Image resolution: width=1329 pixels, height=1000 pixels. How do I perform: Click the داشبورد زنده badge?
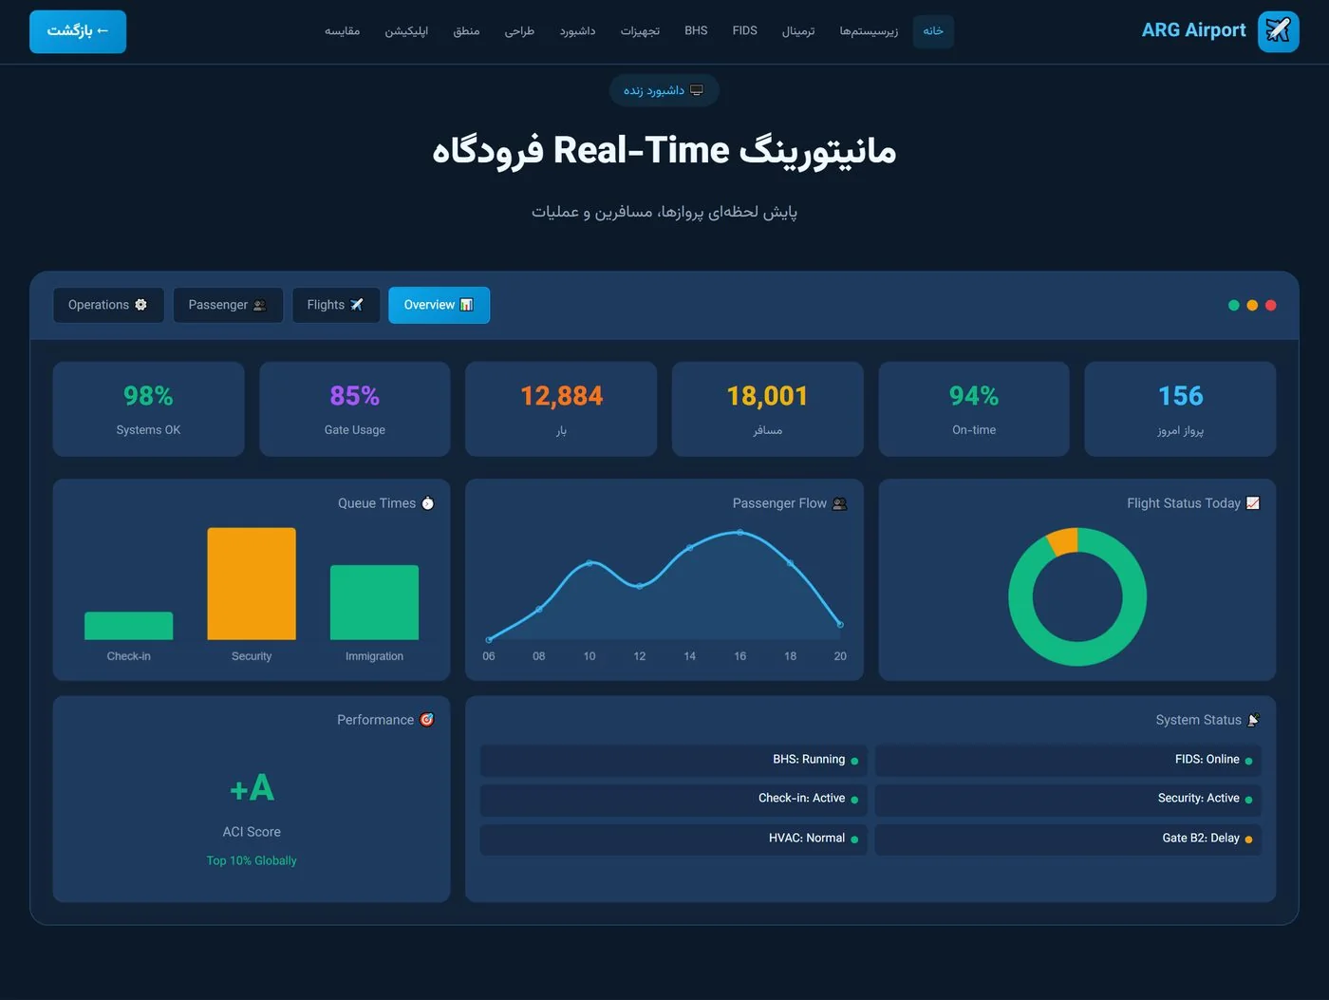664,90
